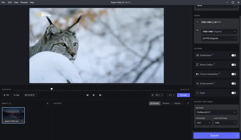Open the Process menu

click(24, 2)
